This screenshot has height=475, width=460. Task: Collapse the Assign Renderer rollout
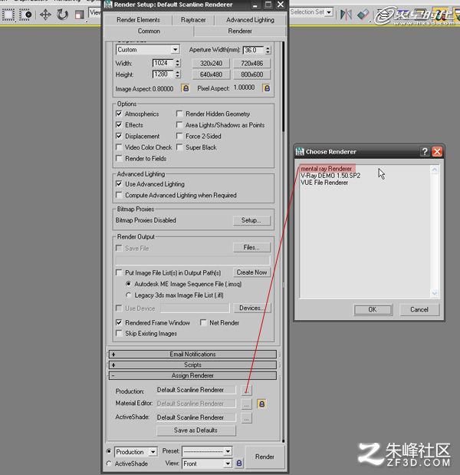click(x=192, y=376)
